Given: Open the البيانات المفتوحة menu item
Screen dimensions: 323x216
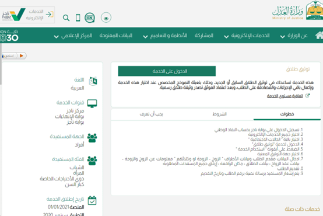Looking at the screenshot, I should (116, 36).
